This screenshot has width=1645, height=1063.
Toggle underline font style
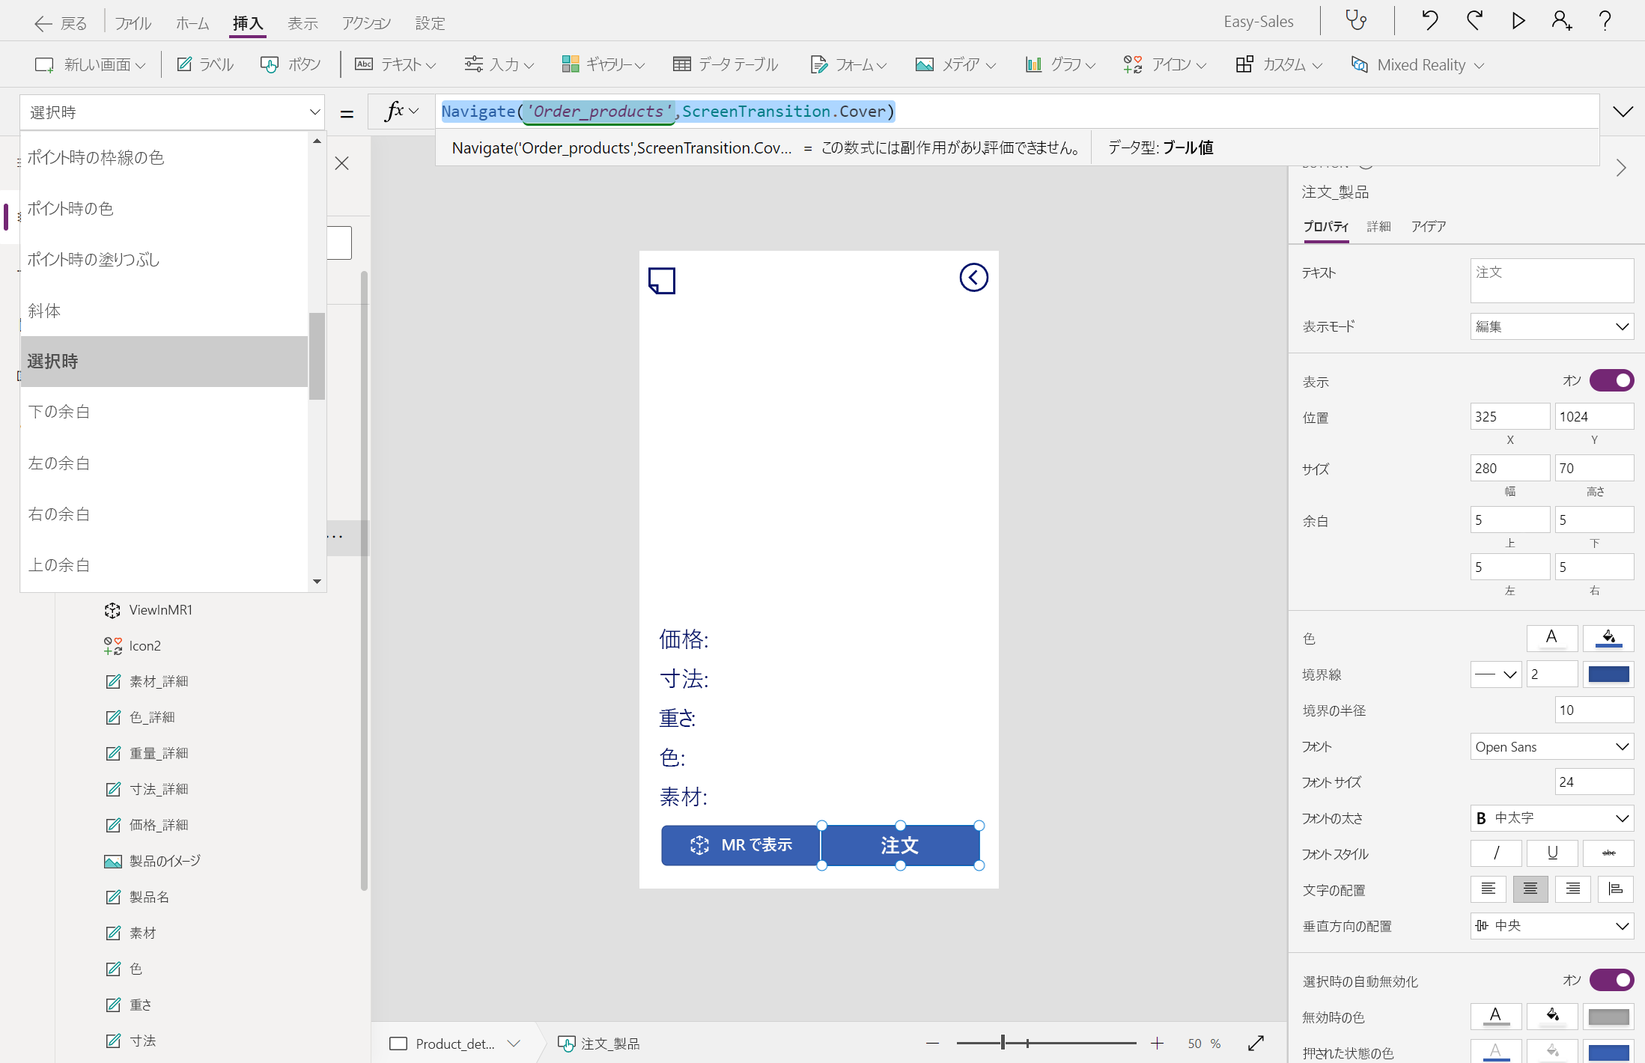click(x=1552, y=853)
